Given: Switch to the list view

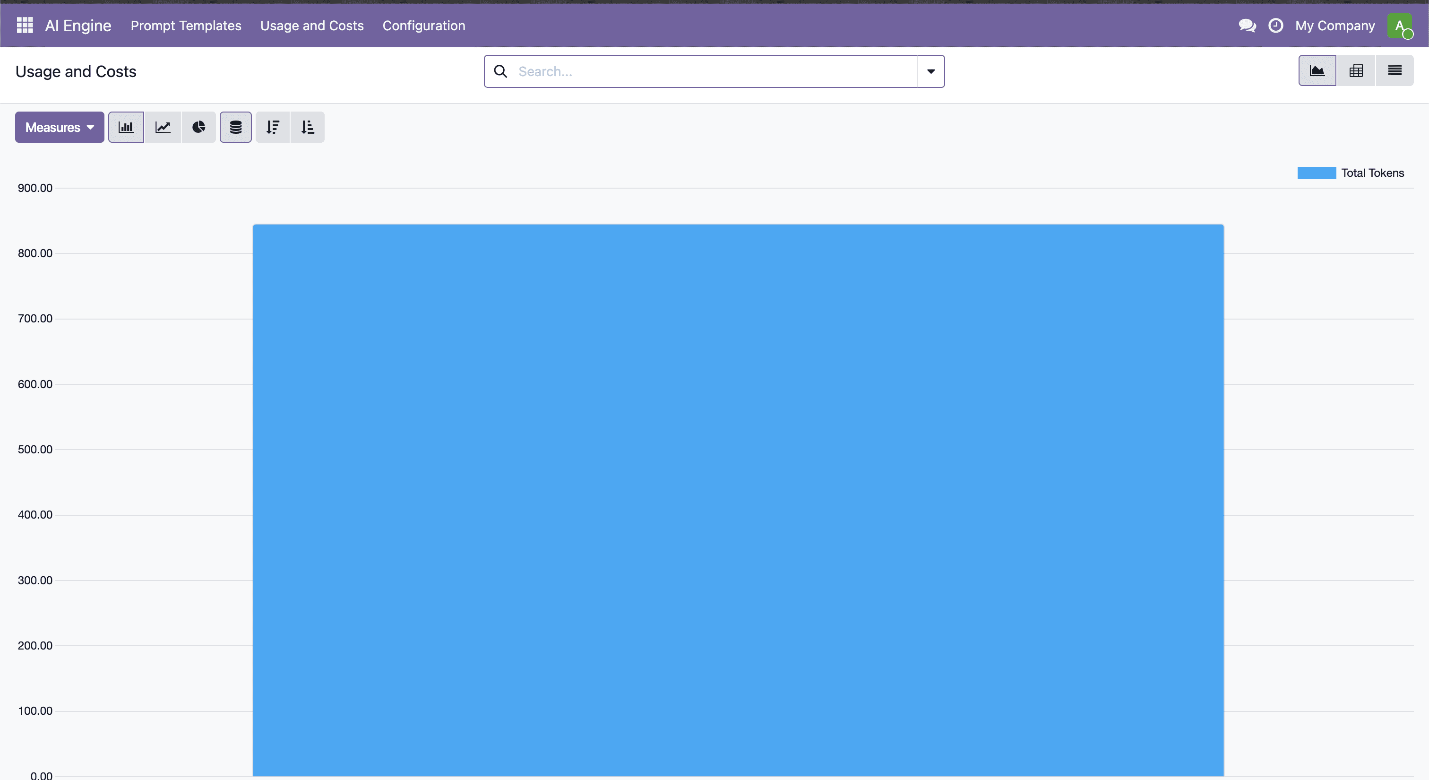Looking at the screenshot, I should [x=1395, y=70].
